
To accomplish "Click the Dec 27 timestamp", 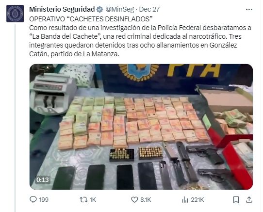I will pyautogui.click(x=149, y=9).
